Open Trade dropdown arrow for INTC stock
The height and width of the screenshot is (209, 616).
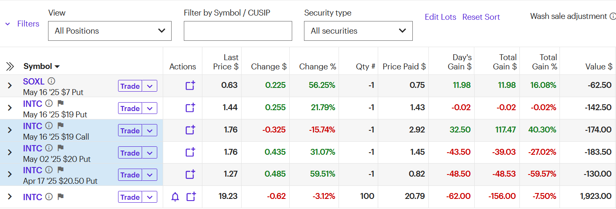150,197
